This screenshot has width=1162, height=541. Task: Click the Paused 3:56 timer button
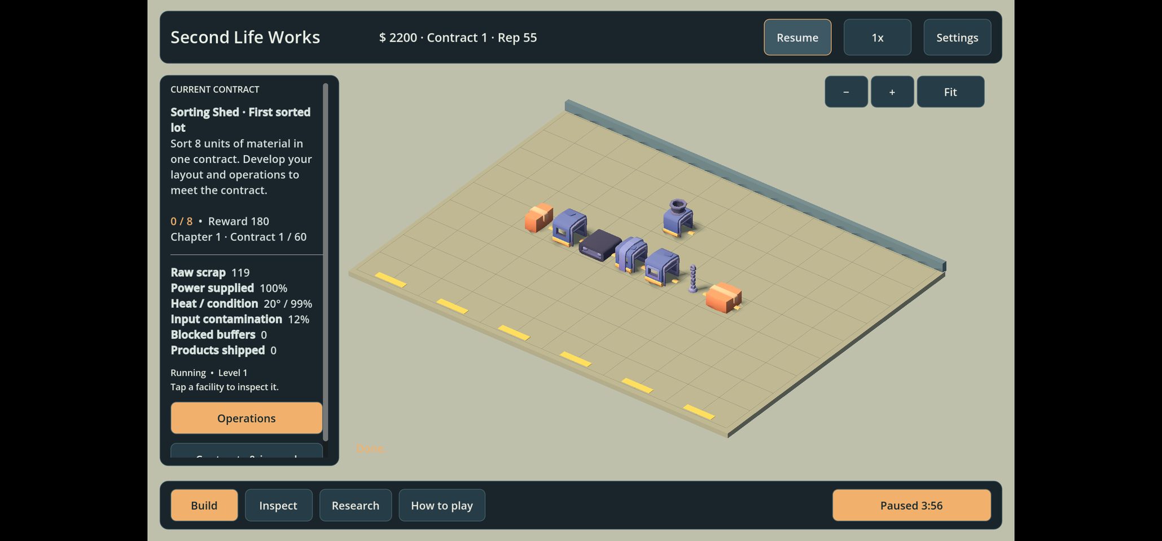[911, 505]
